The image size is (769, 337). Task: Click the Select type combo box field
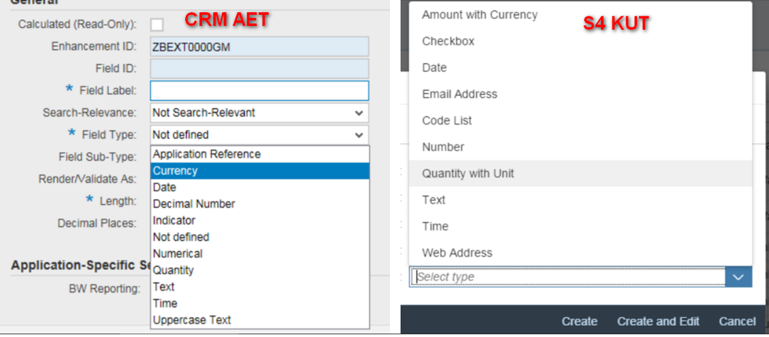point(568,277)
